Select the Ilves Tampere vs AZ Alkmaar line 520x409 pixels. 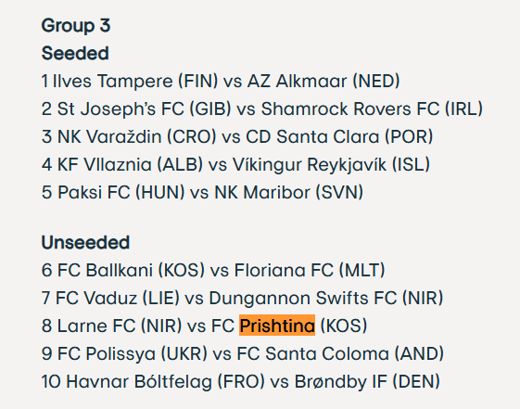click(x=221, y=82)
